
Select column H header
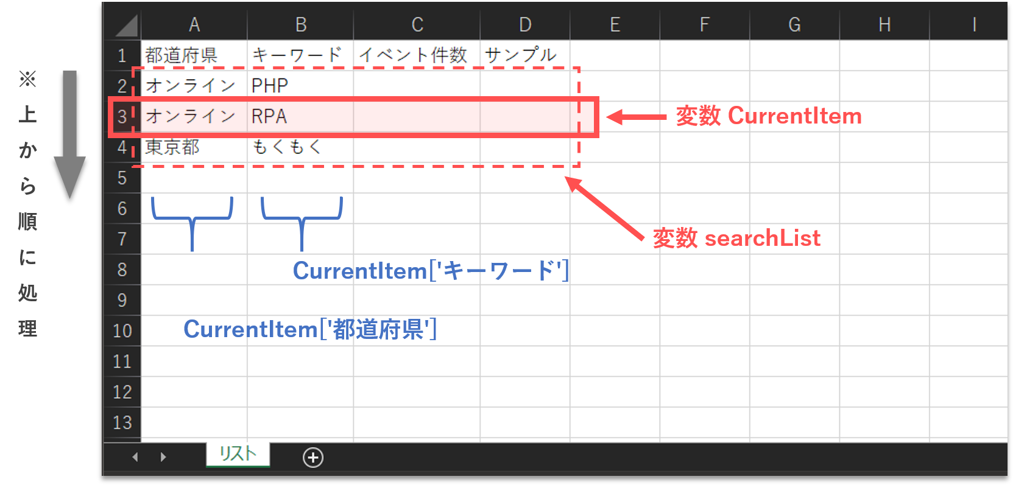(x=884, y=24)
